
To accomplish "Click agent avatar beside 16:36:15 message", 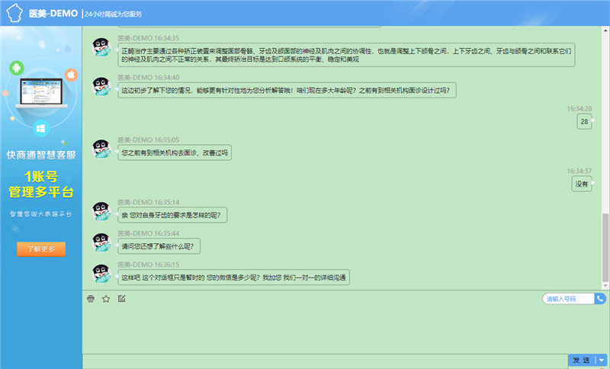I will (x=103, y=274).
